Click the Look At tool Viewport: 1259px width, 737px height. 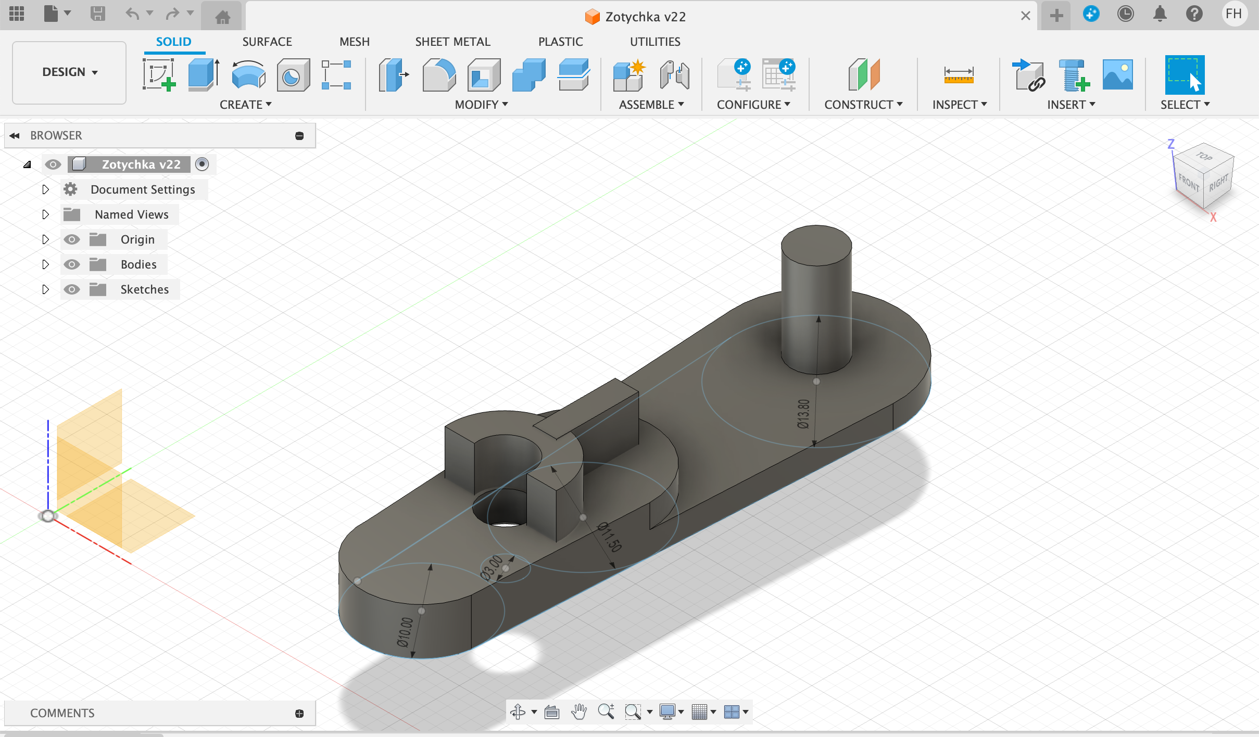(x=552, y=711)
